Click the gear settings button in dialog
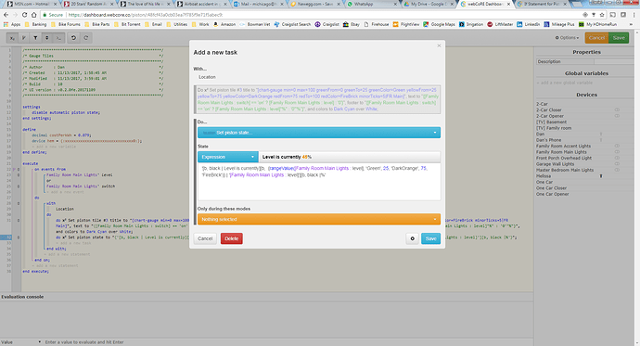Image resolution: width=640 pixels, height=346 pixels. pyautogui.click(x=412, y=238)
